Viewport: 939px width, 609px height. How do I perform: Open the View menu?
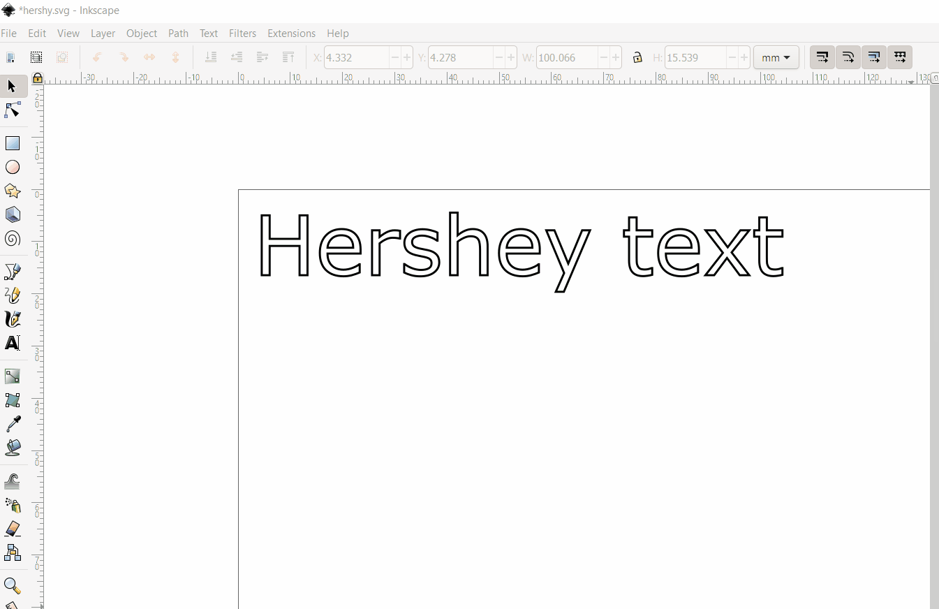pos(68,34)
